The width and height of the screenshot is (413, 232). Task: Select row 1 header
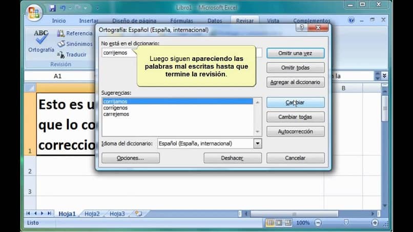tap(30, 124)
